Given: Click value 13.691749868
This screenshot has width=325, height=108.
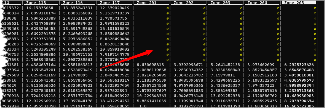Looking at the screenshot, I should tap(78, 29).
